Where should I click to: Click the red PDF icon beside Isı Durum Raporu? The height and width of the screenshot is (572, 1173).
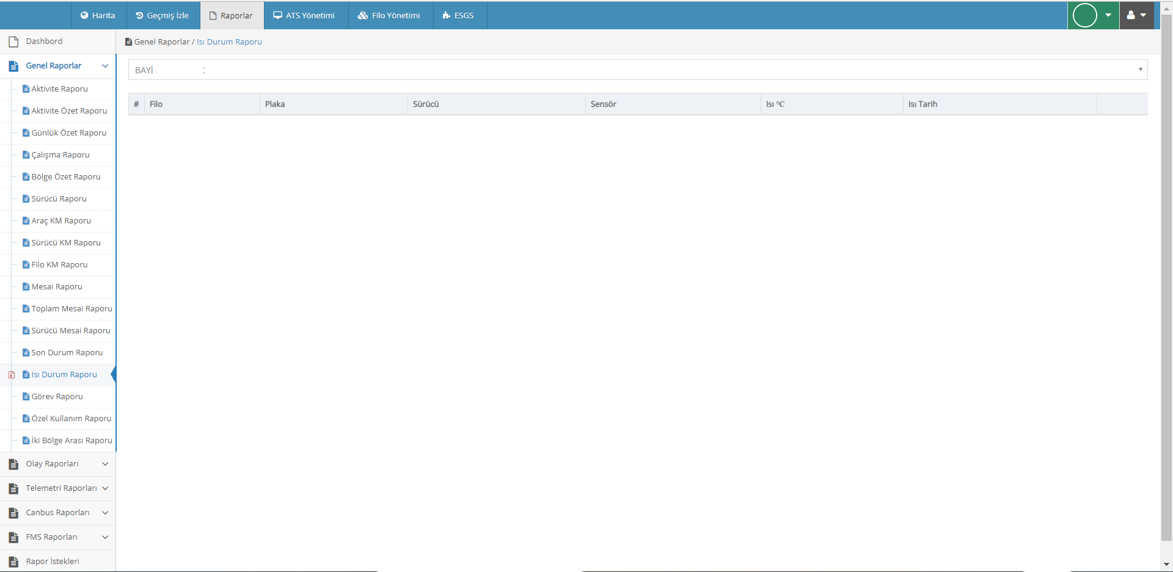12,375
